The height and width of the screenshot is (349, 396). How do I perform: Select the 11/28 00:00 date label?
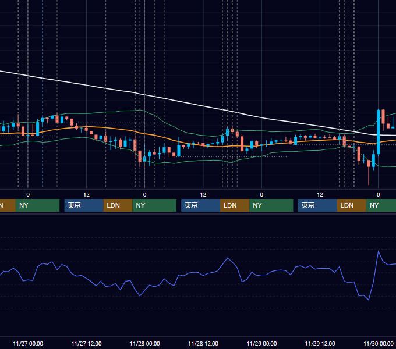click(144, 343)
